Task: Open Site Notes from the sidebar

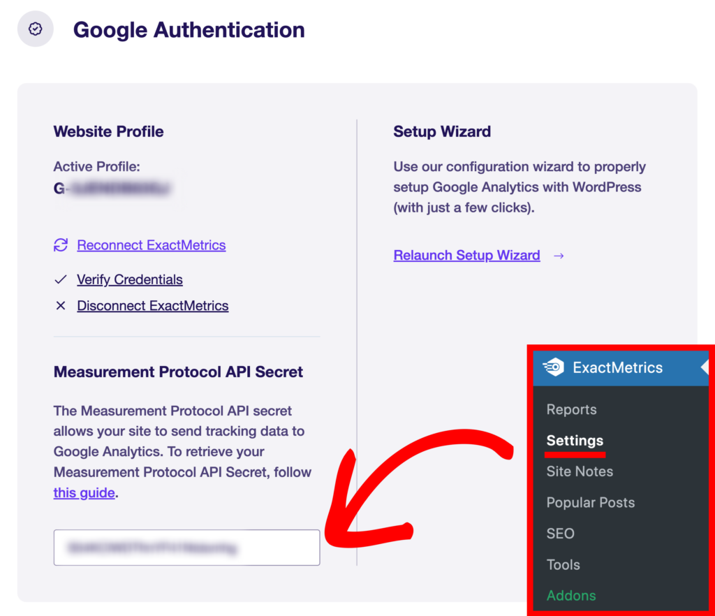Action: click(x=580, y=471)
